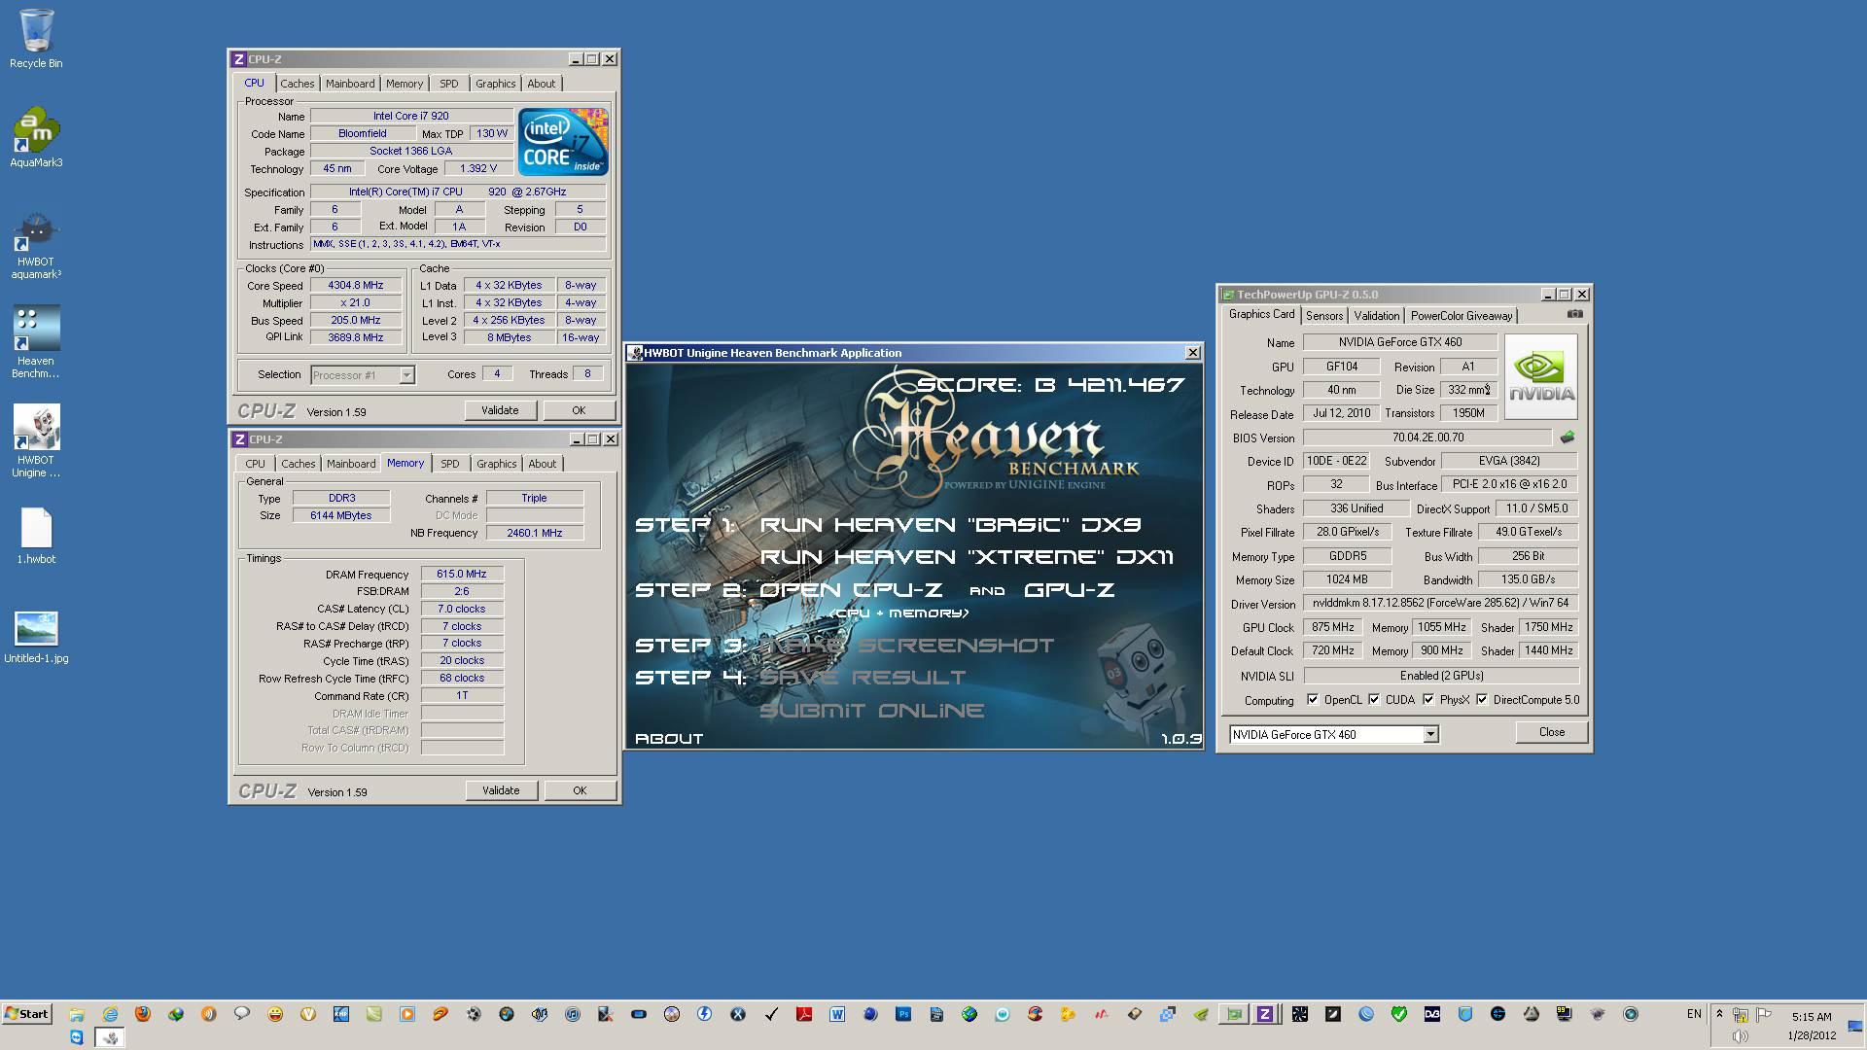The height and width of the screenshot is (1050, 1867).
Task: Show hidden system tray icons arrow
Action: 1719,1014
